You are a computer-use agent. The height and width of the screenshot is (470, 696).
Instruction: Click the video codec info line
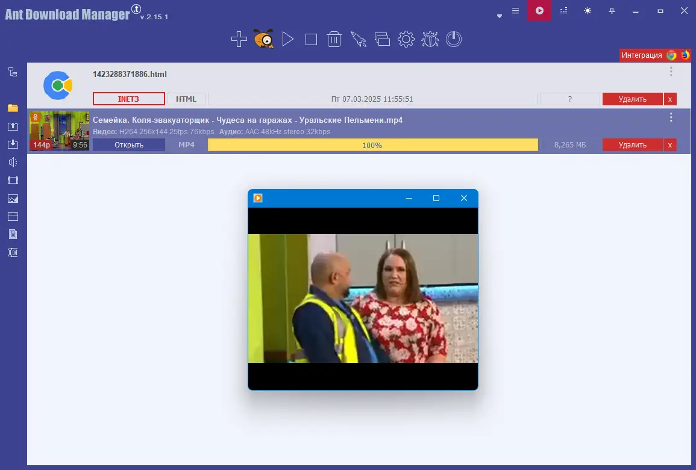(x=212, y=132)
